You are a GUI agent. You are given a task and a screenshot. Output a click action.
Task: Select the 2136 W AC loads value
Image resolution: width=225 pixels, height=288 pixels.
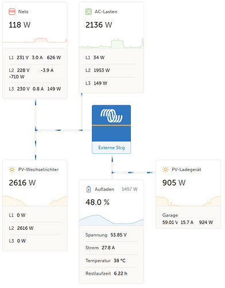99,25
